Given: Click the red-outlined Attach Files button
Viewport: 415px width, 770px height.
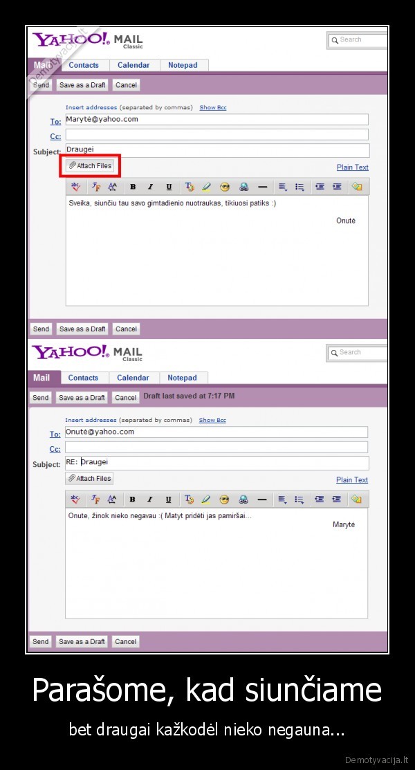Looking at the screenshot, I should [90, 166].
